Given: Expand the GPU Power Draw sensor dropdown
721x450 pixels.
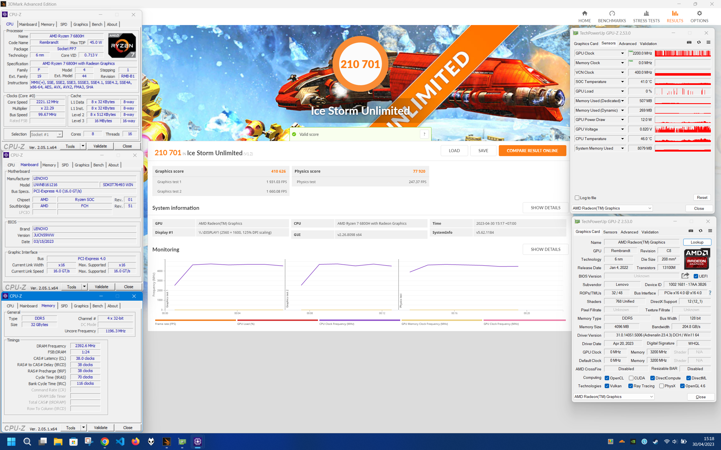Looking at the screenshot, I should [622, 120].
